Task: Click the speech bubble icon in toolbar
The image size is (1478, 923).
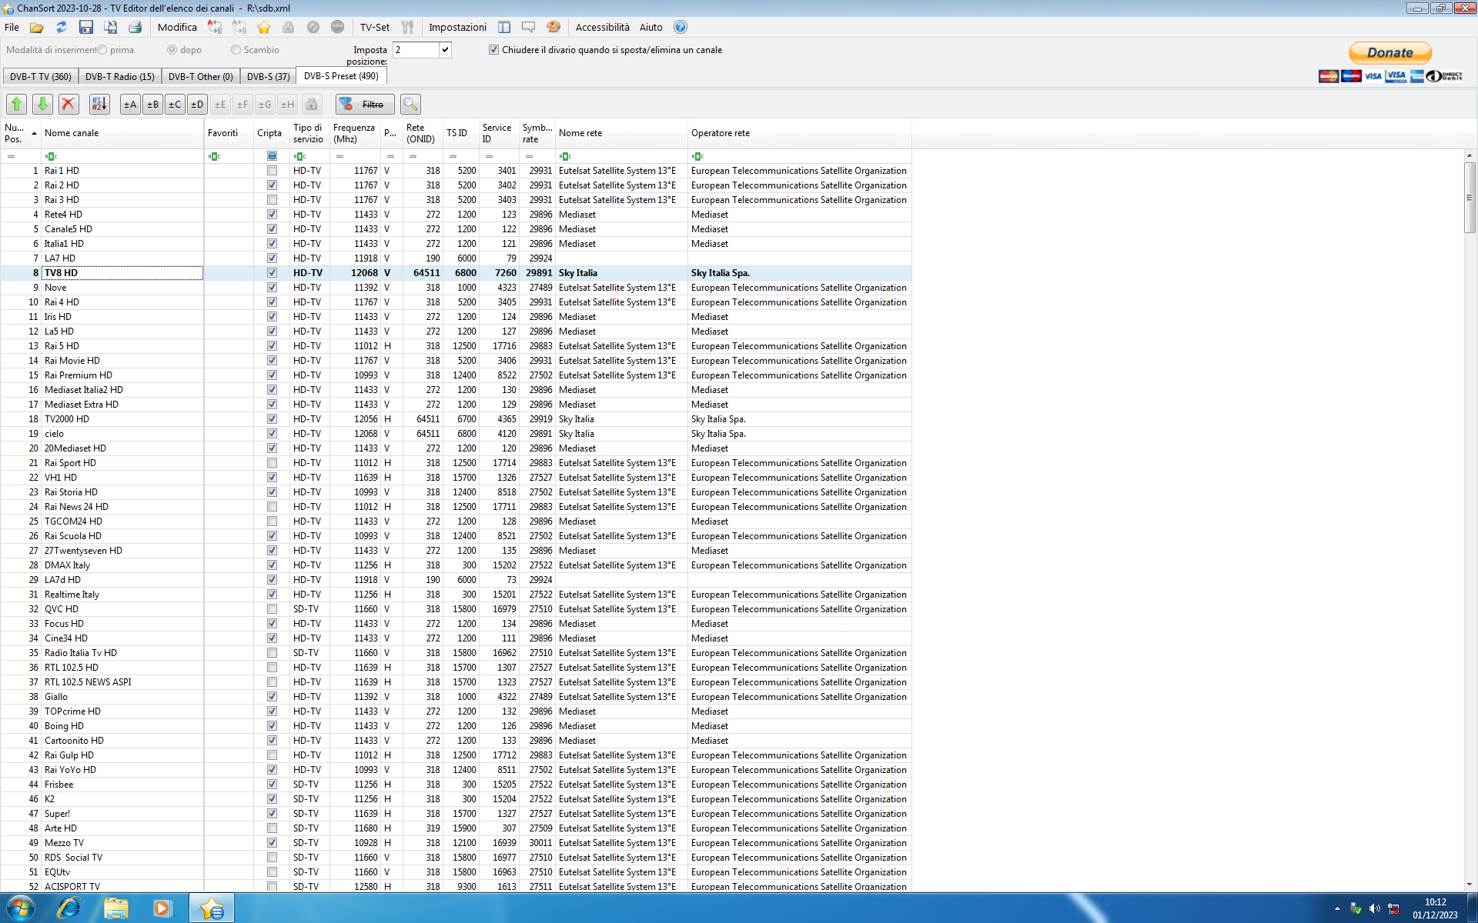Action: coord(529,27)
